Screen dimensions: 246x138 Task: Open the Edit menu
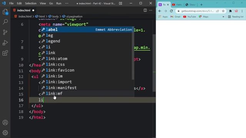click(19, 3)
